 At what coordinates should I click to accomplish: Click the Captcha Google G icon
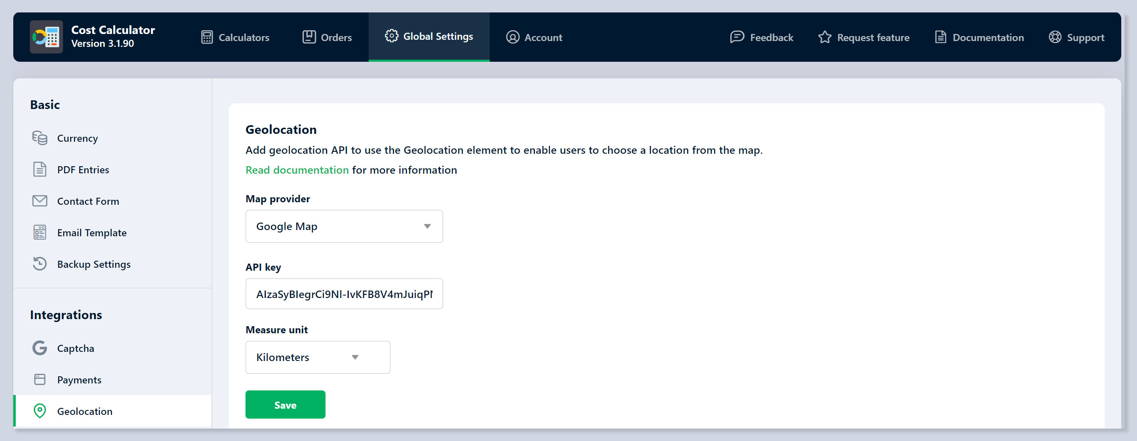click(40, 348)
